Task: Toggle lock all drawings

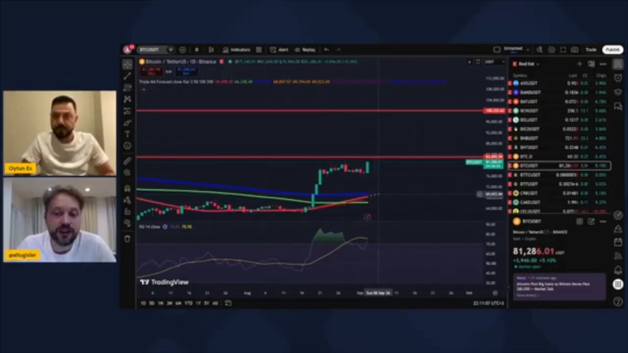Action: [127, 211]
